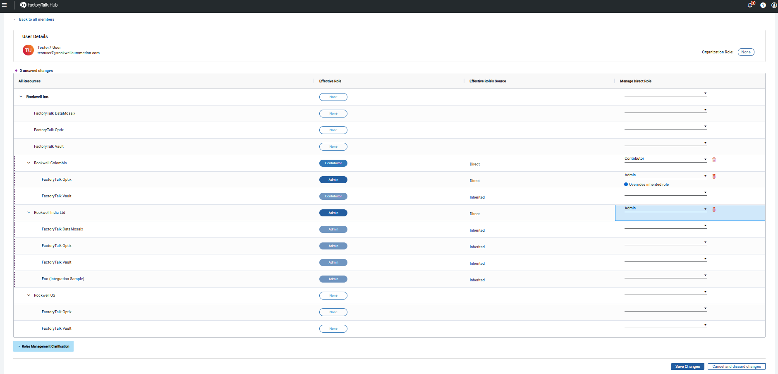Expand Roles Management Clarification section
Viewport: 778px width, 374px height.
coord(43,346)
